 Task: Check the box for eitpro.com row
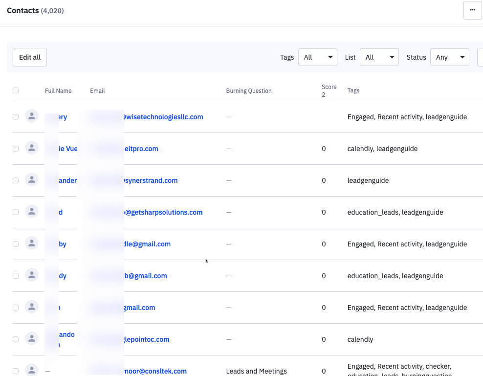pyautogui.click(x=16, y=149)
